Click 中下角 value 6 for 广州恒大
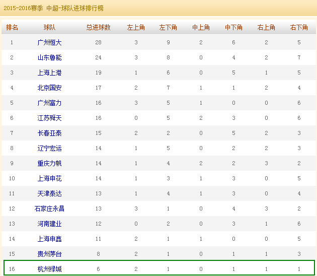317x276 pixels. 233,42
